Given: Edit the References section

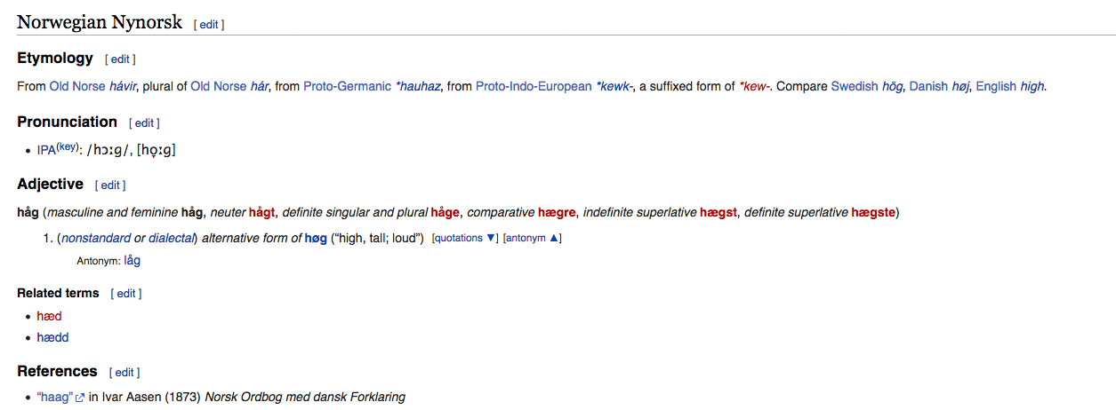Looking at the screenshot, I should pos(124,373).
